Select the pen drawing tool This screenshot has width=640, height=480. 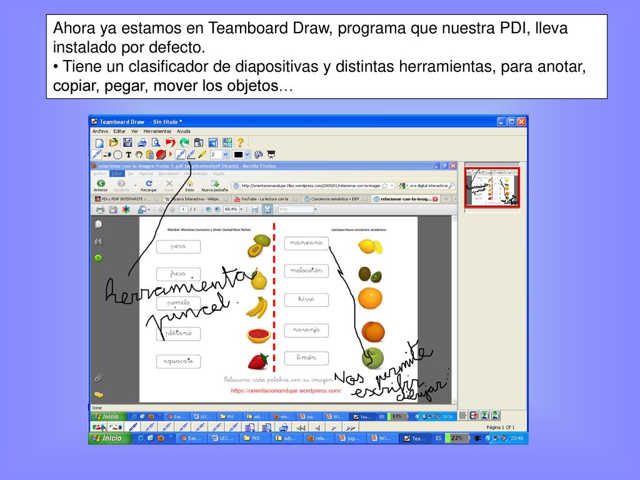[97, 155]
